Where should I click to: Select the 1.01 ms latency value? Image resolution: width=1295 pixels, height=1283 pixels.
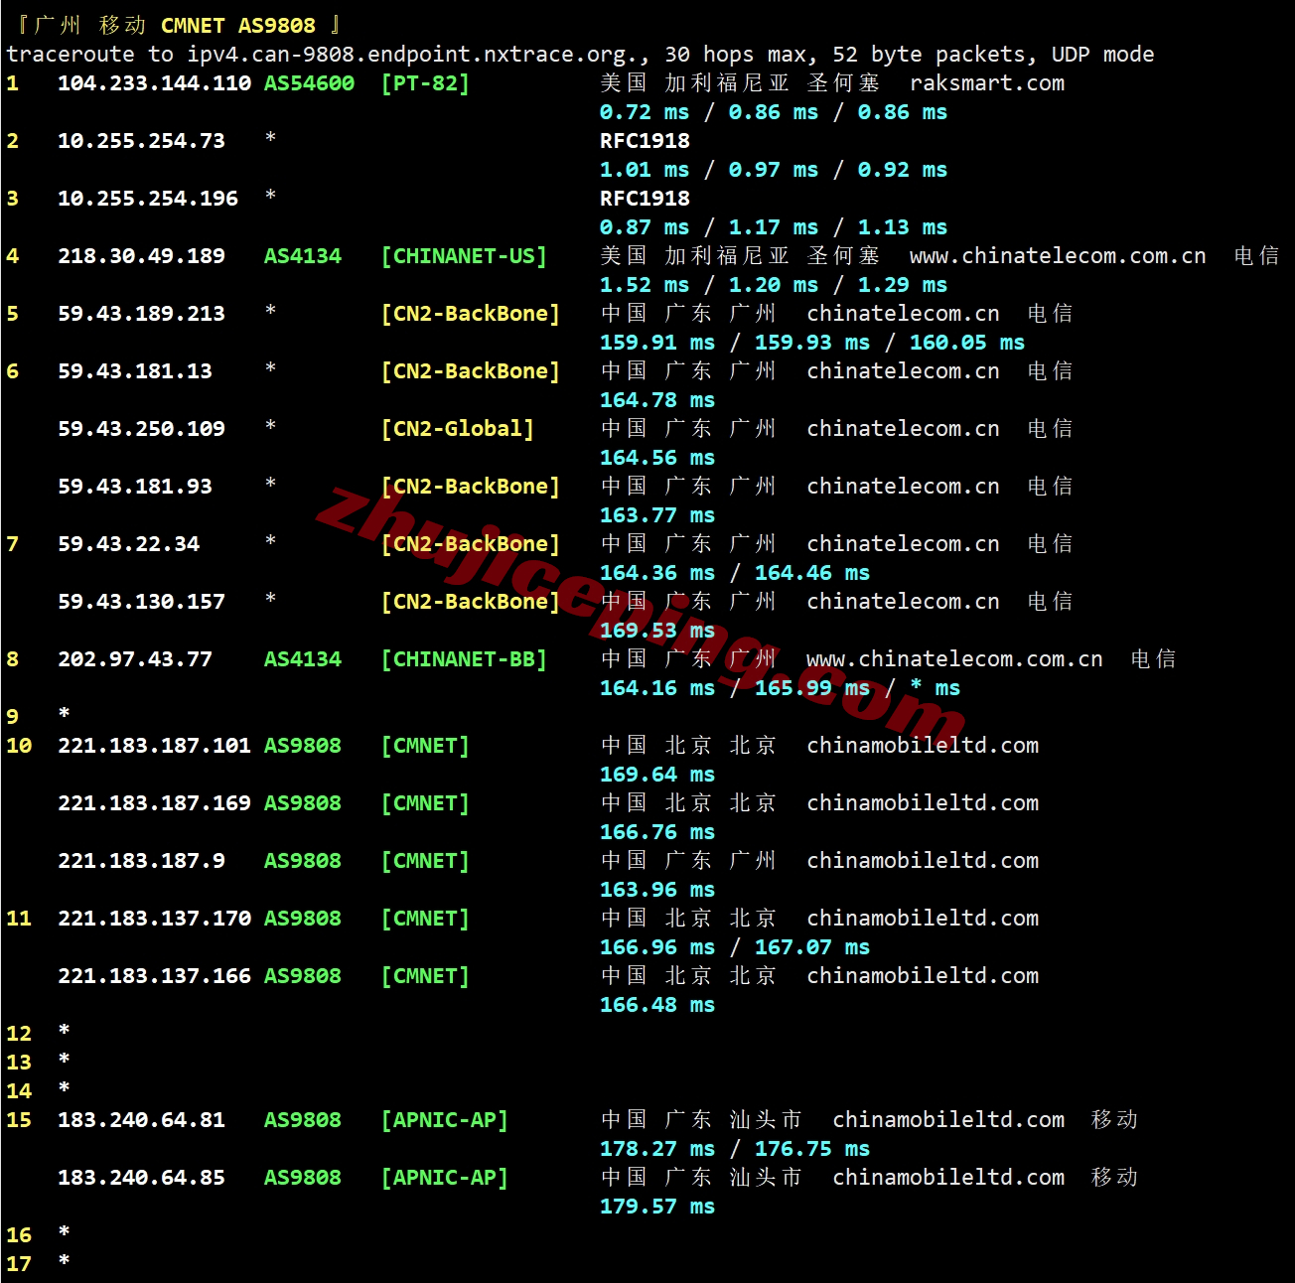pos(645,170)
